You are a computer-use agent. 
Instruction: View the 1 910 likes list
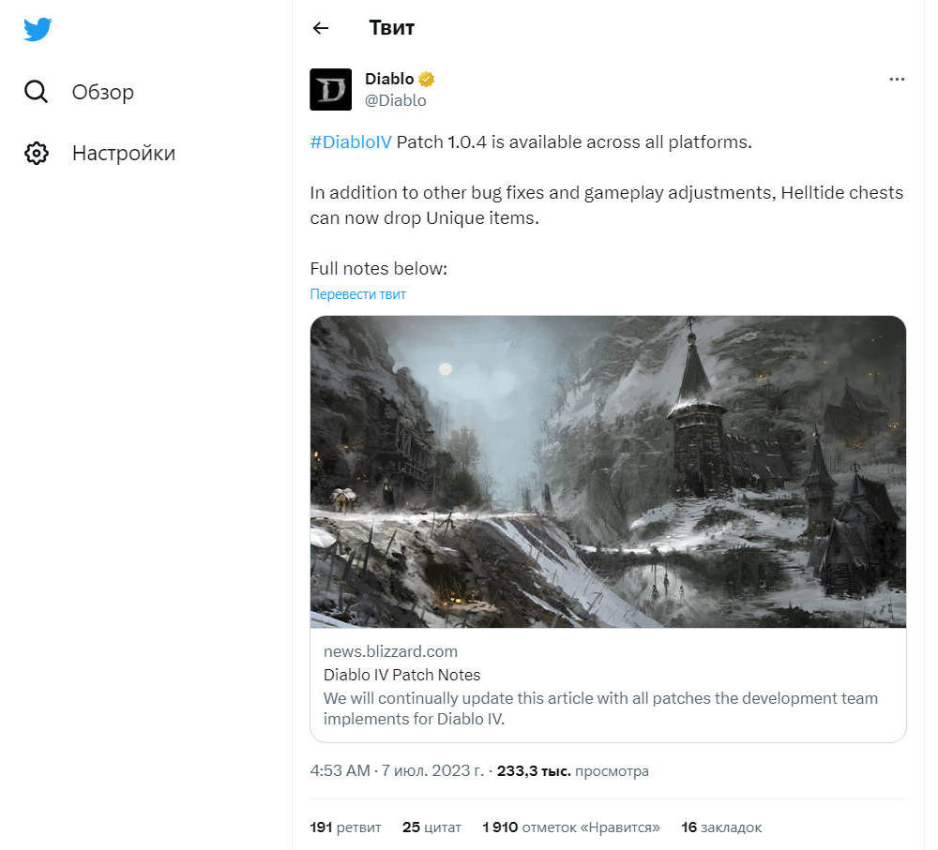click(x=570, y=827)
